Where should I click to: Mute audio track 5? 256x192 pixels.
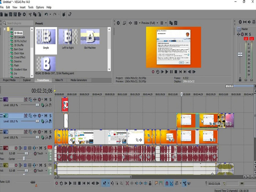point(41,165)
